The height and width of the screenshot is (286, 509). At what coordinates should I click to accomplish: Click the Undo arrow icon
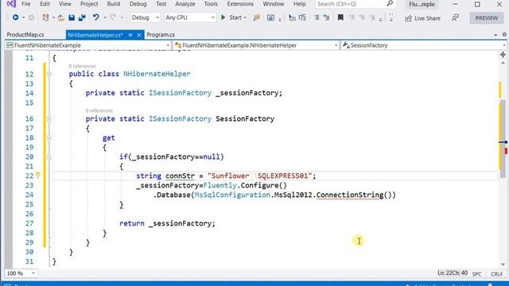95,17
